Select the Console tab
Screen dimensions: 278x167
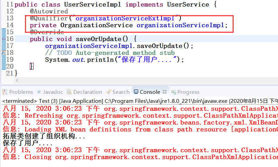150,92
